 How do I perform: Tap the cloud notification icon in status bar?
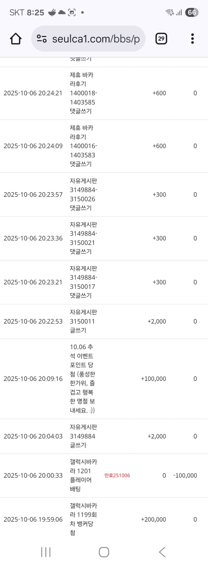click(x=62, y=13)
